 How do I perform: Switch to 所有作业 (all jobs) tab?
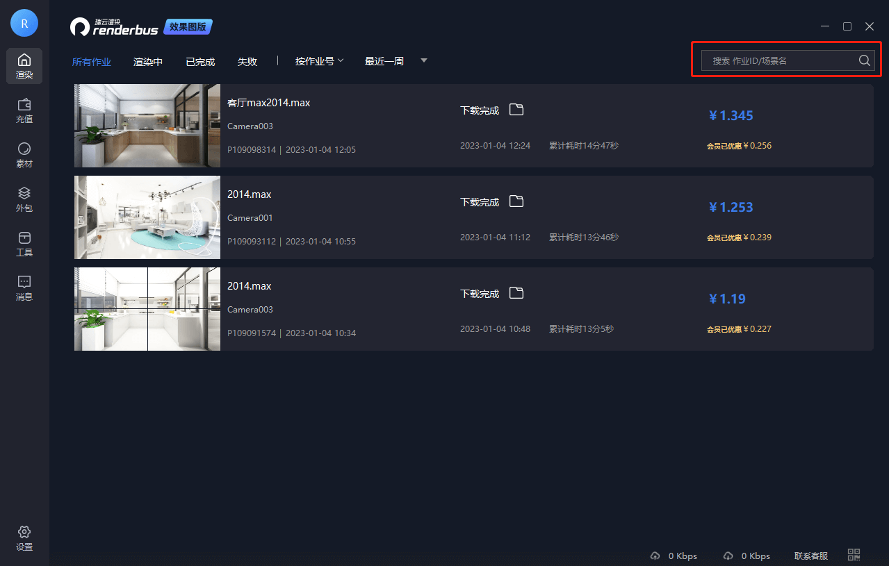[92, 62]
